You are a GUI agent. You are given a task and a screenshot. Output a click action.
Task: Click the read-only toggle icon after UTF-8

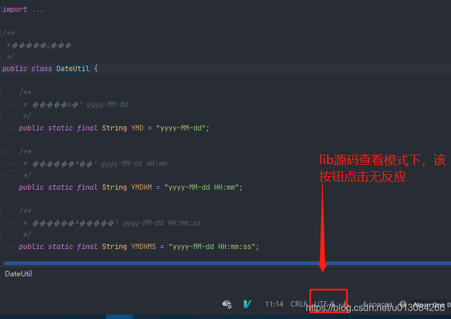pyautogui.click(x=345, y=304)
